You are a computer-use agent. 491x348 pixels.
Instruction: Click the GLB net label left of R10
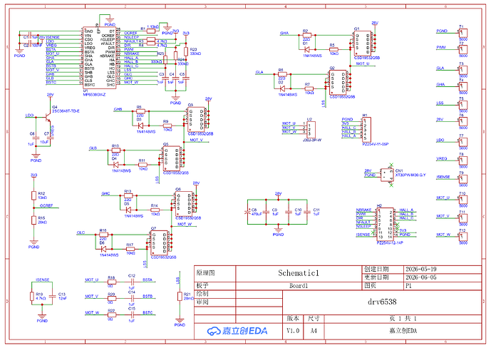pos(93,148)
